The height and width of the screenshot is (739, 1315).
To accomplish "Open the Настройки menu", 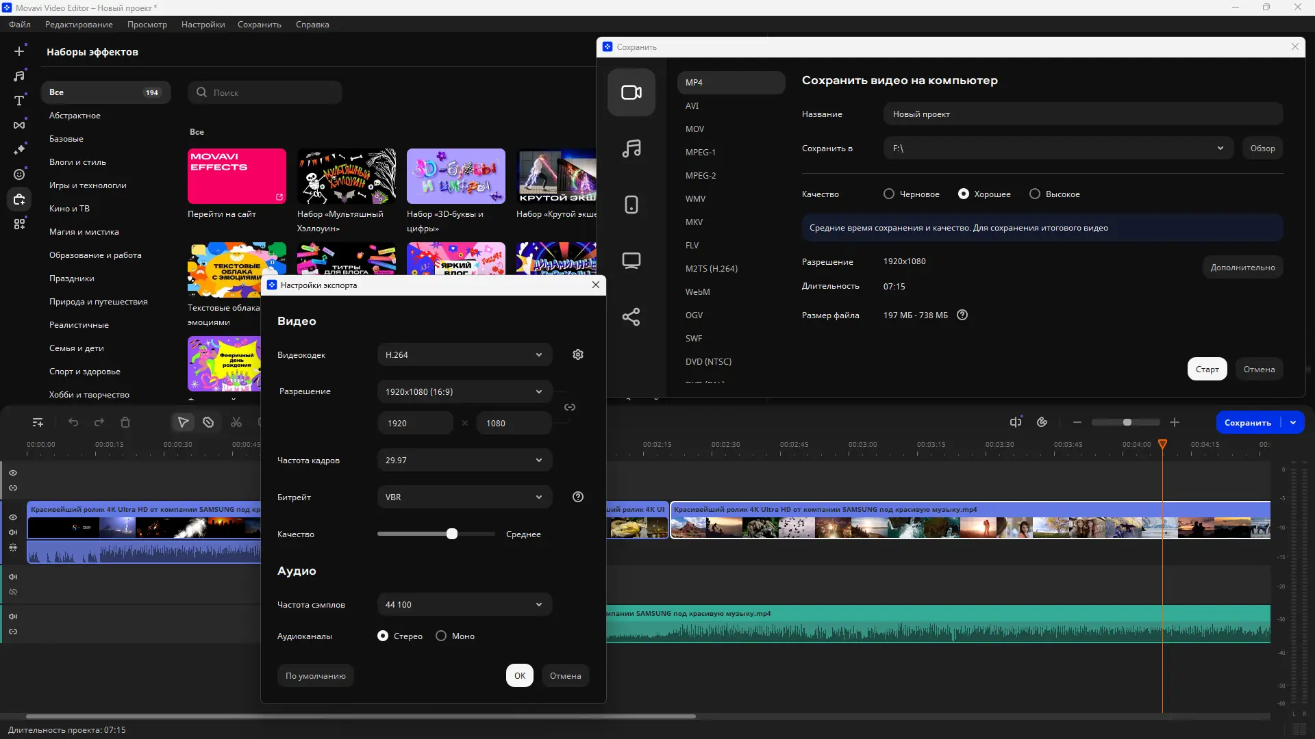I will point(202,24).
